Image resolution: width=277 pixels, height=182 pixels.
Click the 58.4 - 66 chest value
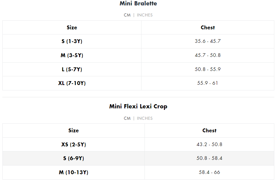pos(209,172)
